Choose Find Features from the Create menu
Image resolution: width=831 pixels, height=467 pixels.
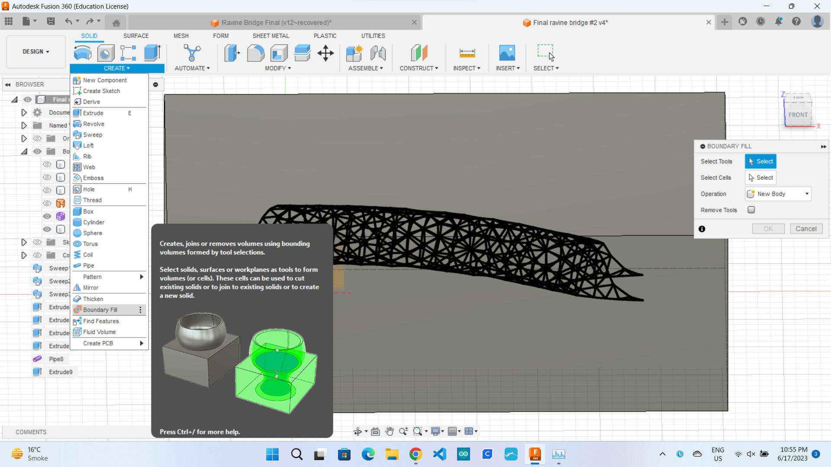click(x=100, y=321)
